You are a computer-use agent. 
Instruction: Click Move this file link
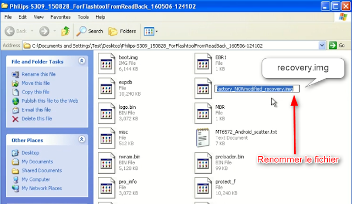click(x=36, y=83)
